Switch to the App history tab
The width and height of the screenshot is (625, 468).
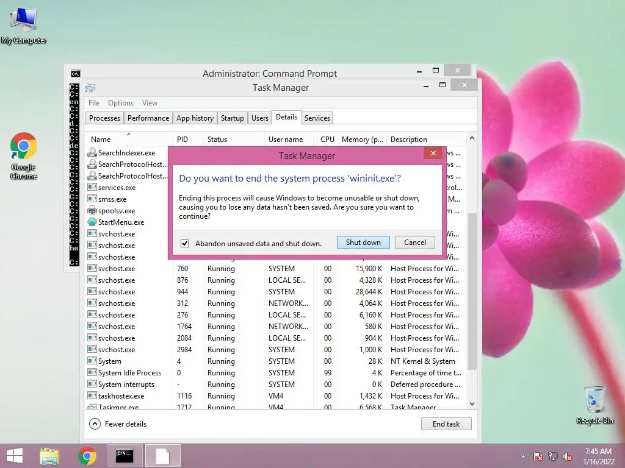click(195, 118)
